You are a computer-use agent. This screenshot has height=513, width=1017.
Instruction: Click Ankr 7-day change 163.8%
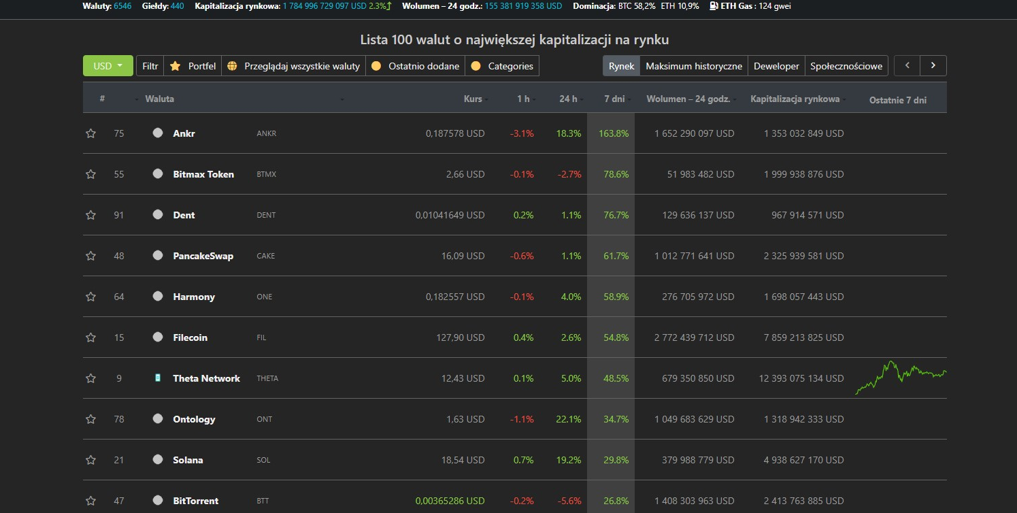614,133
